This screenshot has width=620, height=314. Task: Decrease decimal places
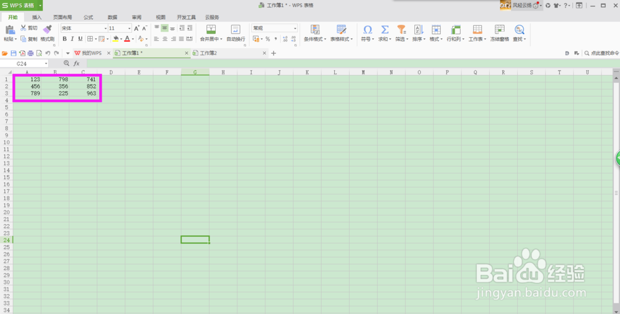293,38
